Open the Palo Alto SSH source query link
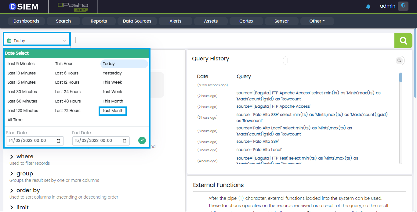Screen dimensions: 417x212 click(258, 142)
